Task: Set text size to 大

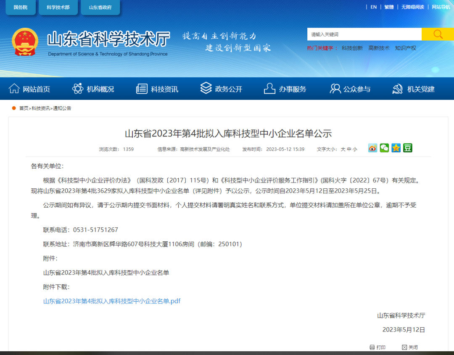Action: [x=343, y=149]
